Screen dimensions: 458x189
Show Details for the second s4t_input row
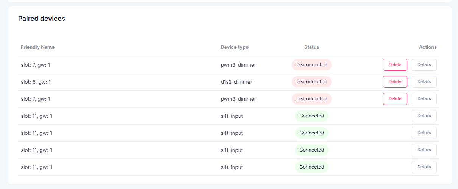pyautogui.click(x=424, y=133)
